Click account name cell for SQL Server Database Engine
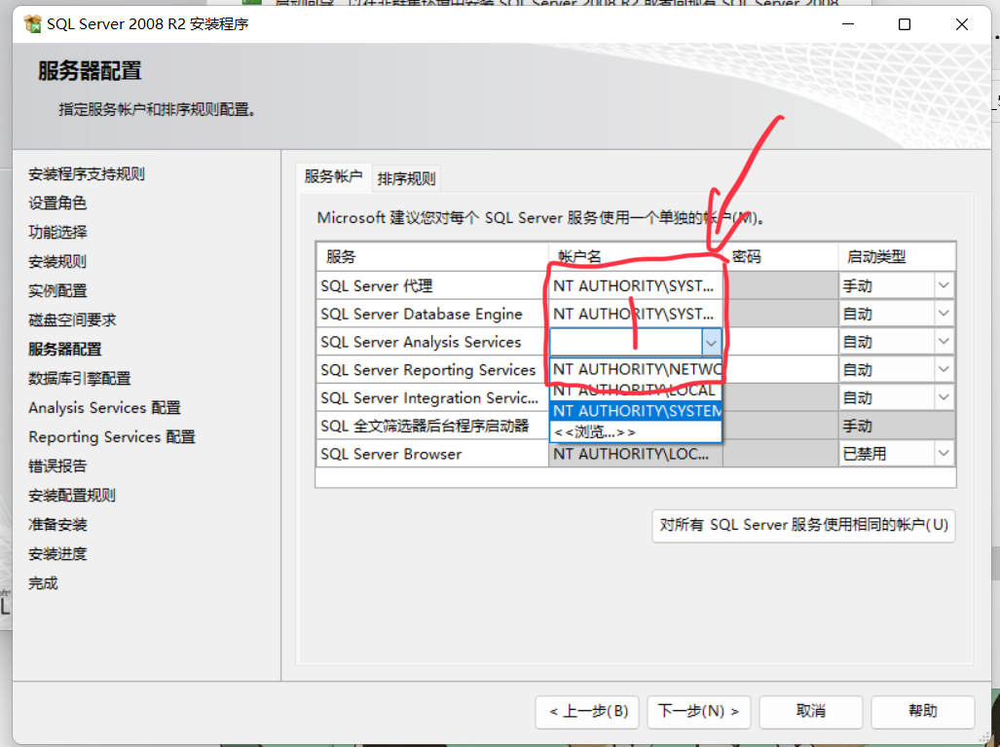Viewport: 1000px width, 747px height. (636, 314)
